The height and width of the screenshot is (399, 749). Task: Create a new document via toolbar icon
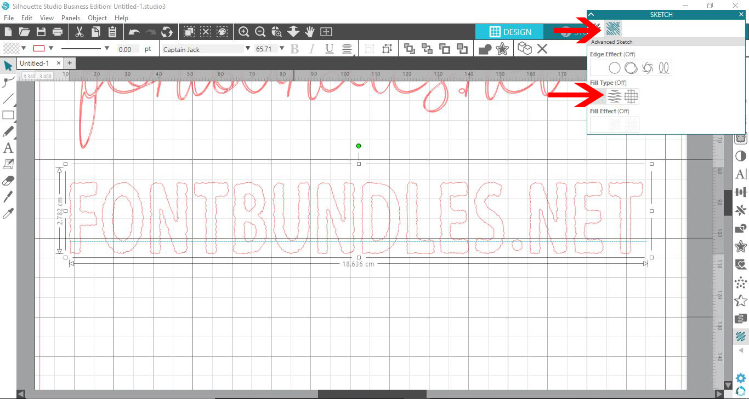coord(8,32)
